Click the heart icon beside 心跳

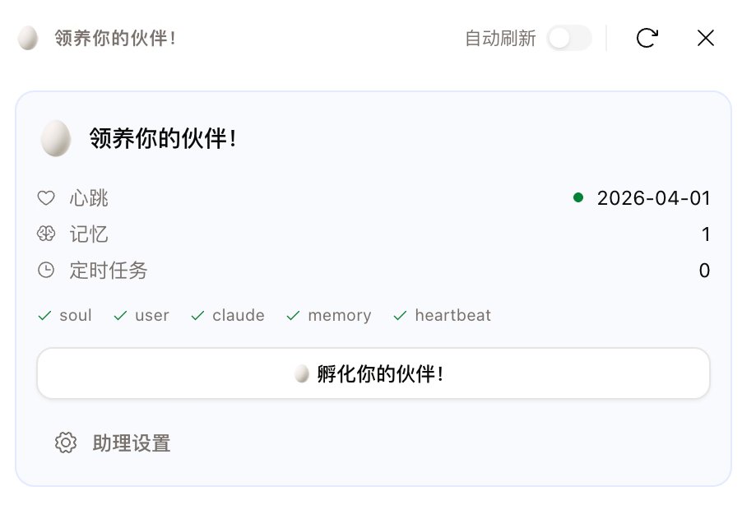(46, 198)
